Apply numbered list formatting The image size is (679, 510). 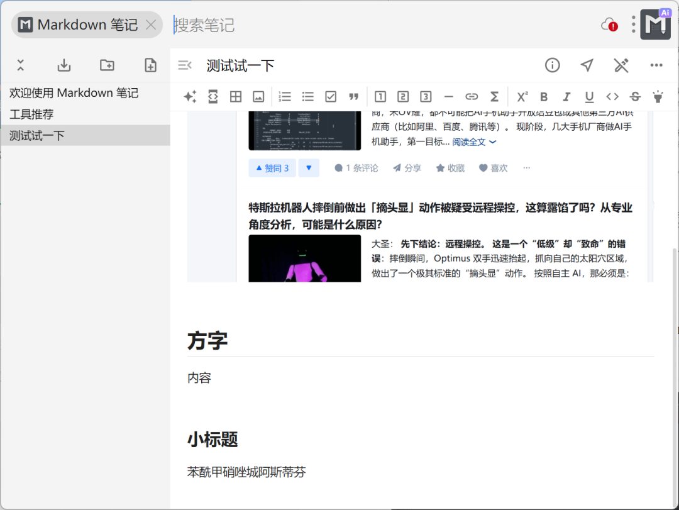pyautogui.click(x=285, y=97)
